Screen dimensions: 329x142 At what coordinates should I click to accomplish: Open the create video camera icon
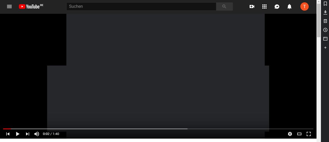(x=252, y=7)
